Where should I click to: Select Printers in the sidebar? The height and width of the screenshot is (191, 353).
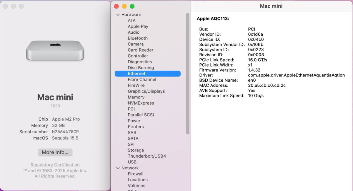pos(136,127)
